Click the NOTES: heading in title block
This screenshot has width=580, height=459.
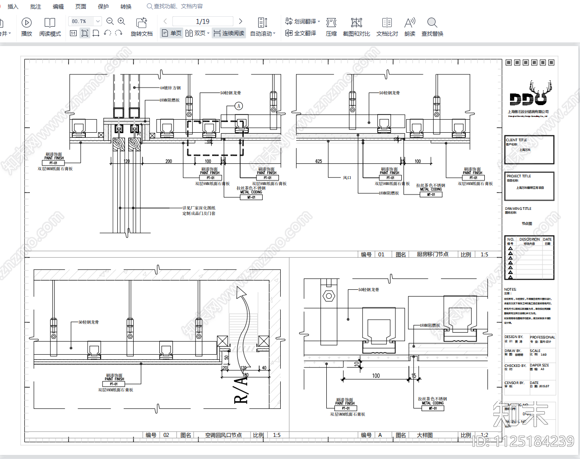(x=510, y=289)
